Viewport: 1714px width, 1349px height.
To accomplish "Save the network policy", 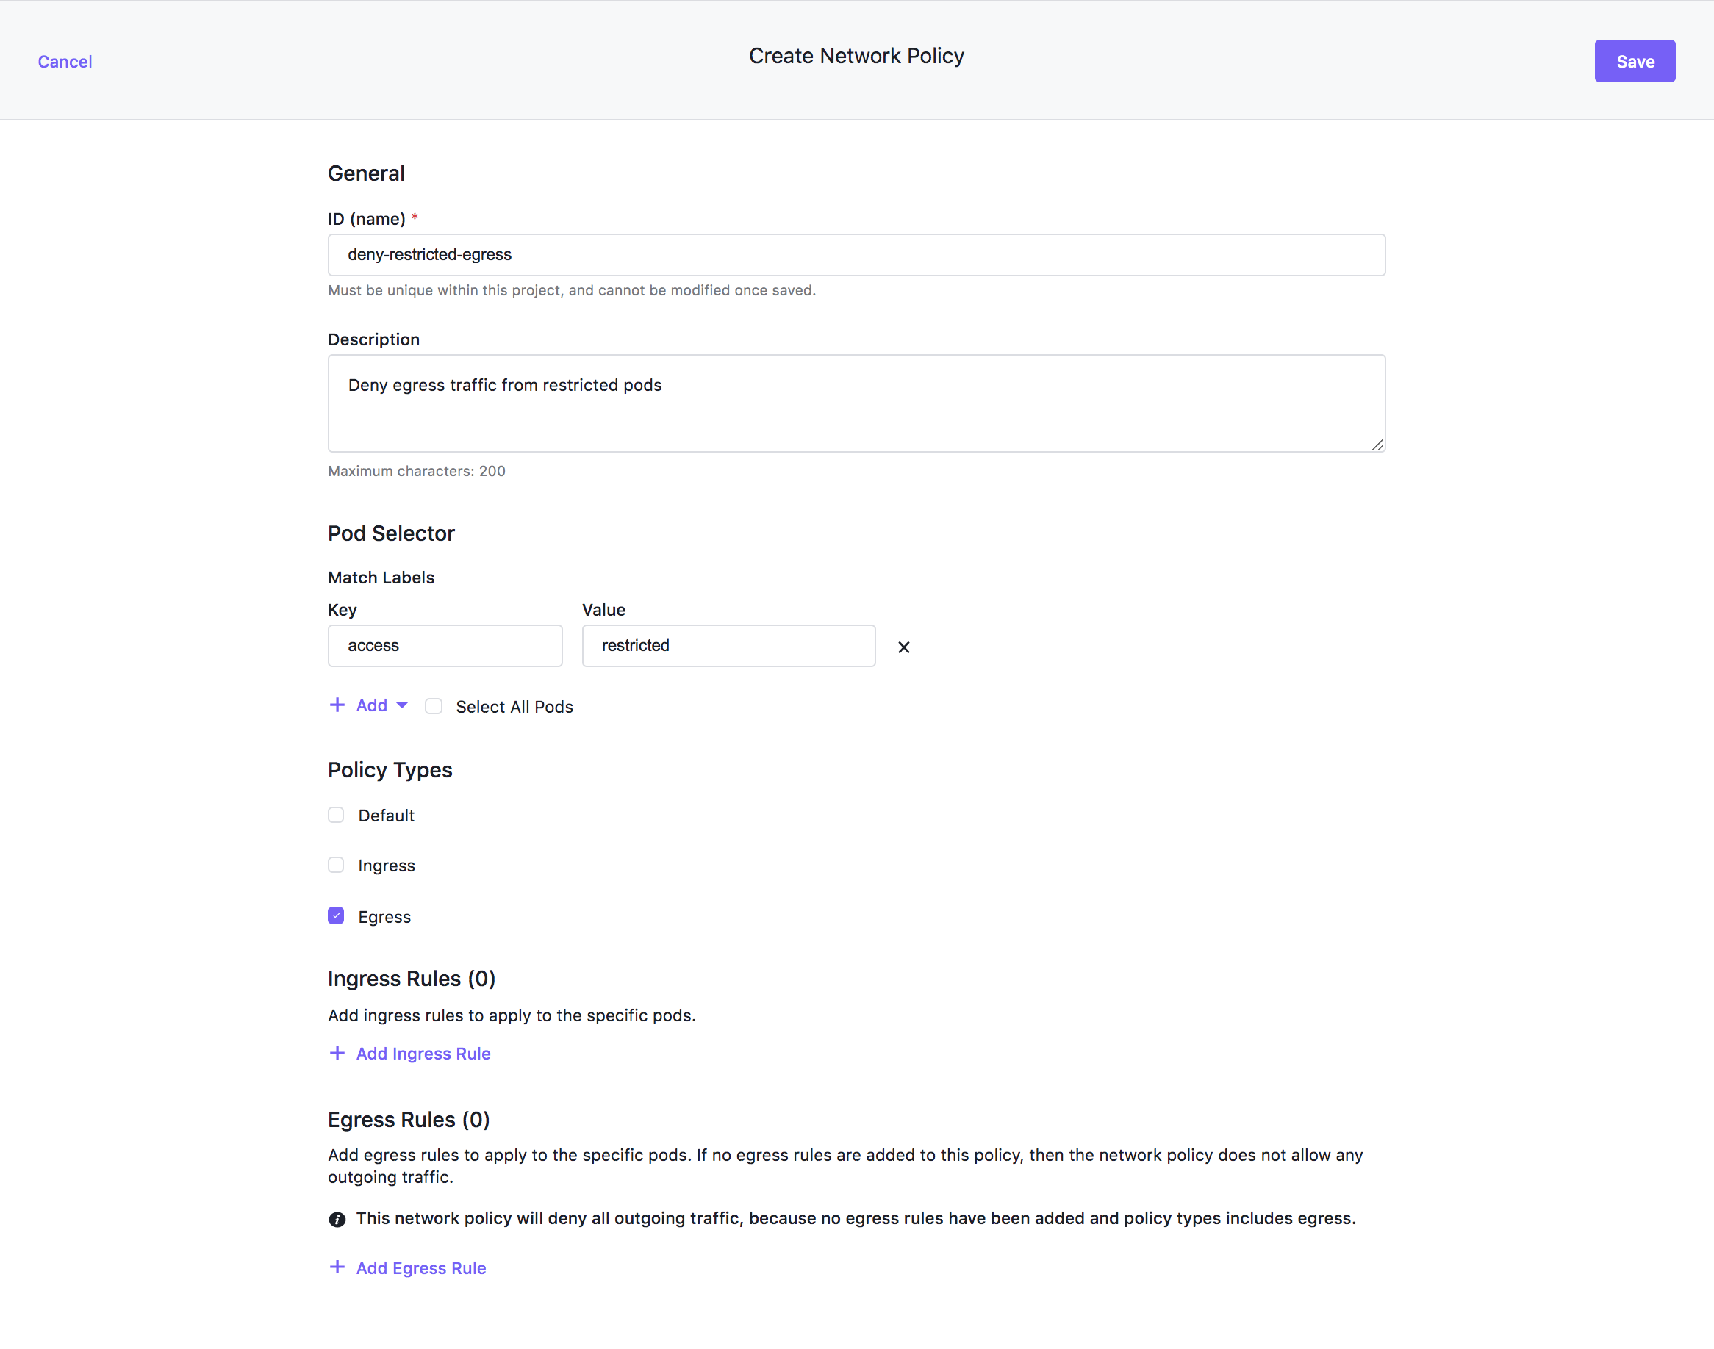I will click(x=1634, y=61).
